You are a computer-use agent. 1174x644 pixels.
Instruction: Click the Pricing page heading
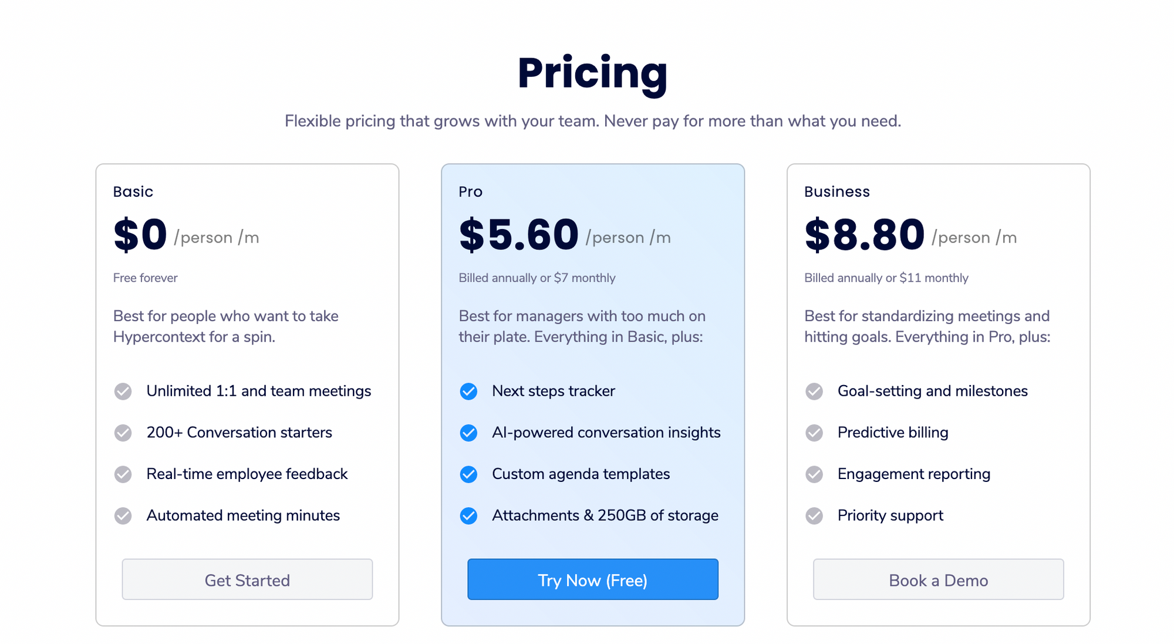592,73
